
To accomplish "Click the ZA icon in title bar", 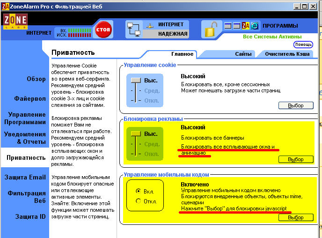I will (x=6, y=7).
